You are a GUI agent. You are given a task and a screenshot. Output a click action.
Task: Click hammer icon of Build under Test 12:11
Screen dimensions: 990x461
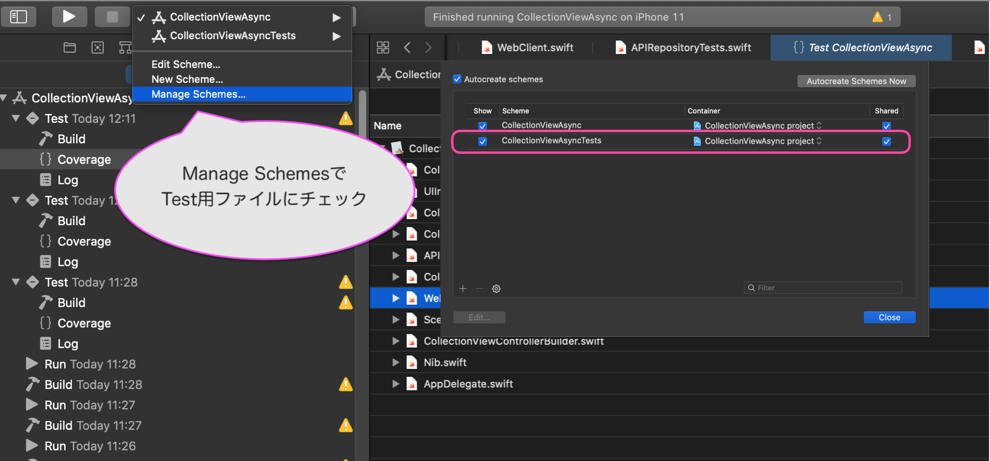click(46, 139)
